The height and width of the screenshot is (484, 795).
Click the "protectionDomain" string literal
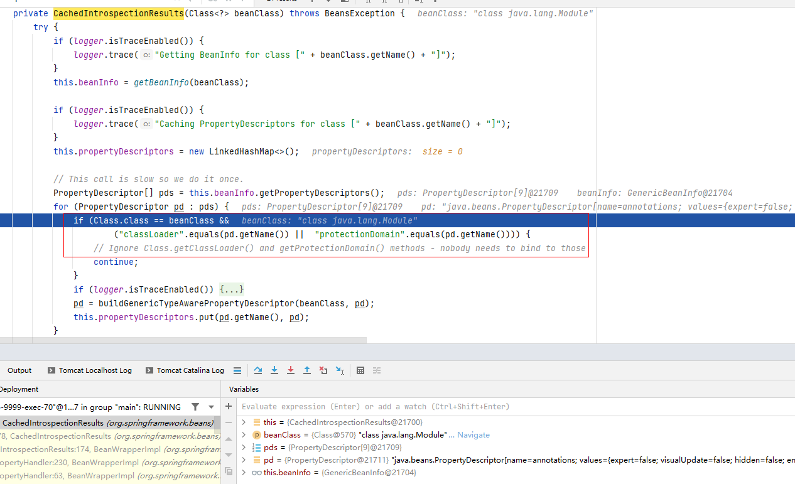[357, 234]
